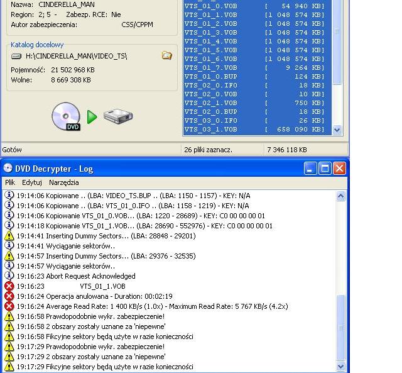Select log entry Kopiowane VTS_01_0.IFO
The height and width of the screenshot is (373, 402).
[x=133, y=206]
